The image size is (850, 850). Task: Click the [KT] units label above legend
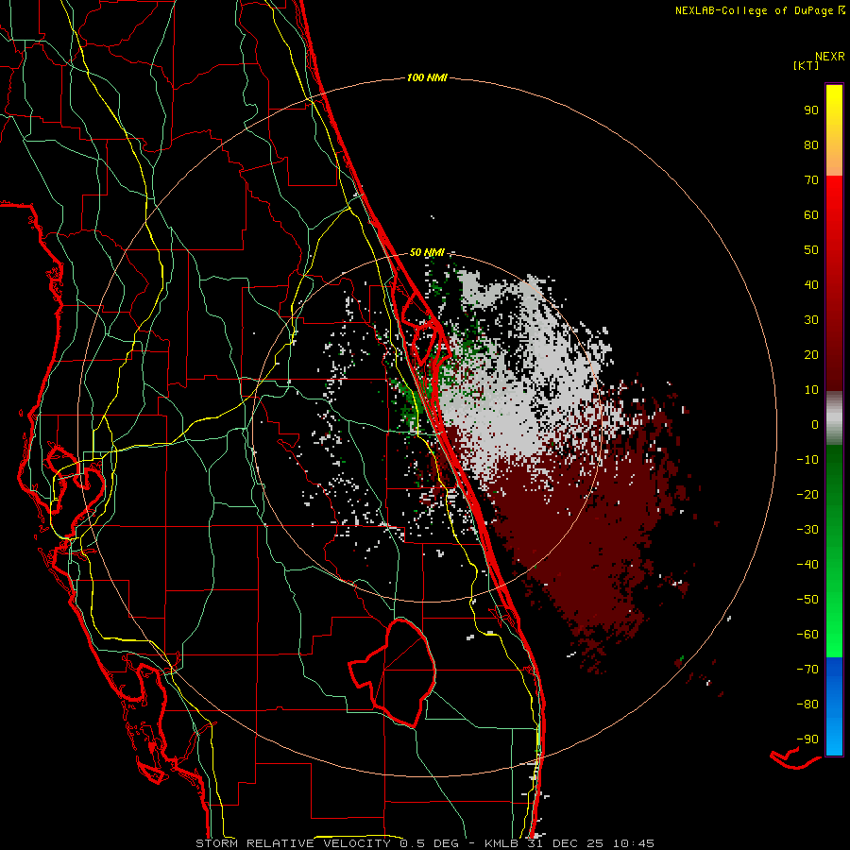pos(806,65)
